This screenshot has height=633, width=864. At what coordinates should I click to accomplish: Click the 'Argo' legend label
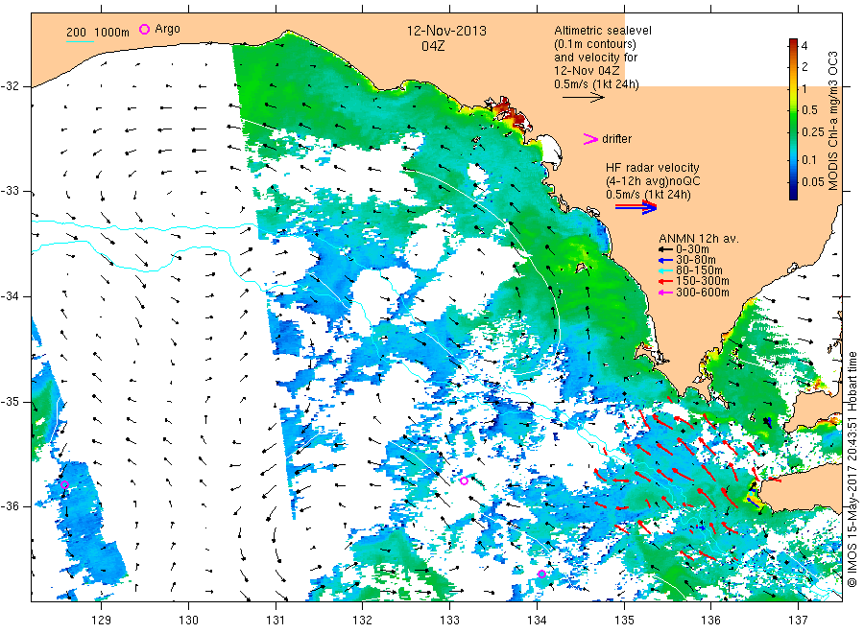[167, 29]
